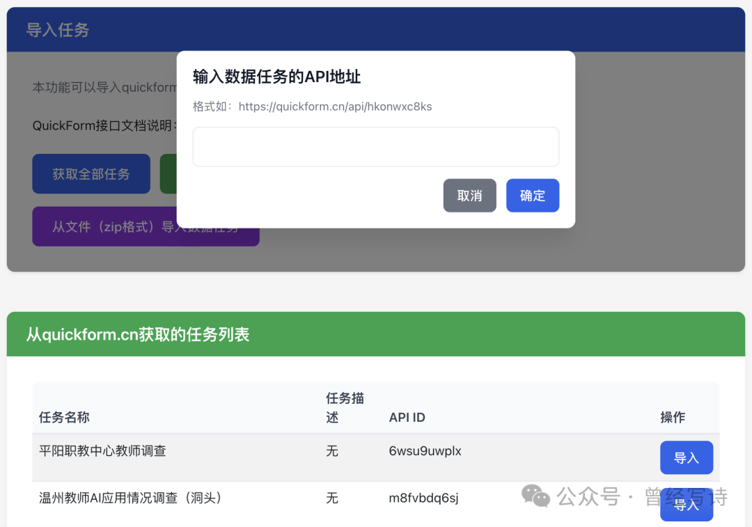Viewport: 752px width, 527px height.
Task: Click the 任务描述 column header
Action: [x=345, y=407]
